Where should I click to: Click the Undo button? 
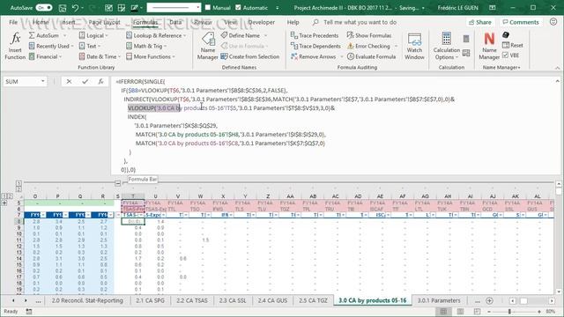click(x=75, y=8)
